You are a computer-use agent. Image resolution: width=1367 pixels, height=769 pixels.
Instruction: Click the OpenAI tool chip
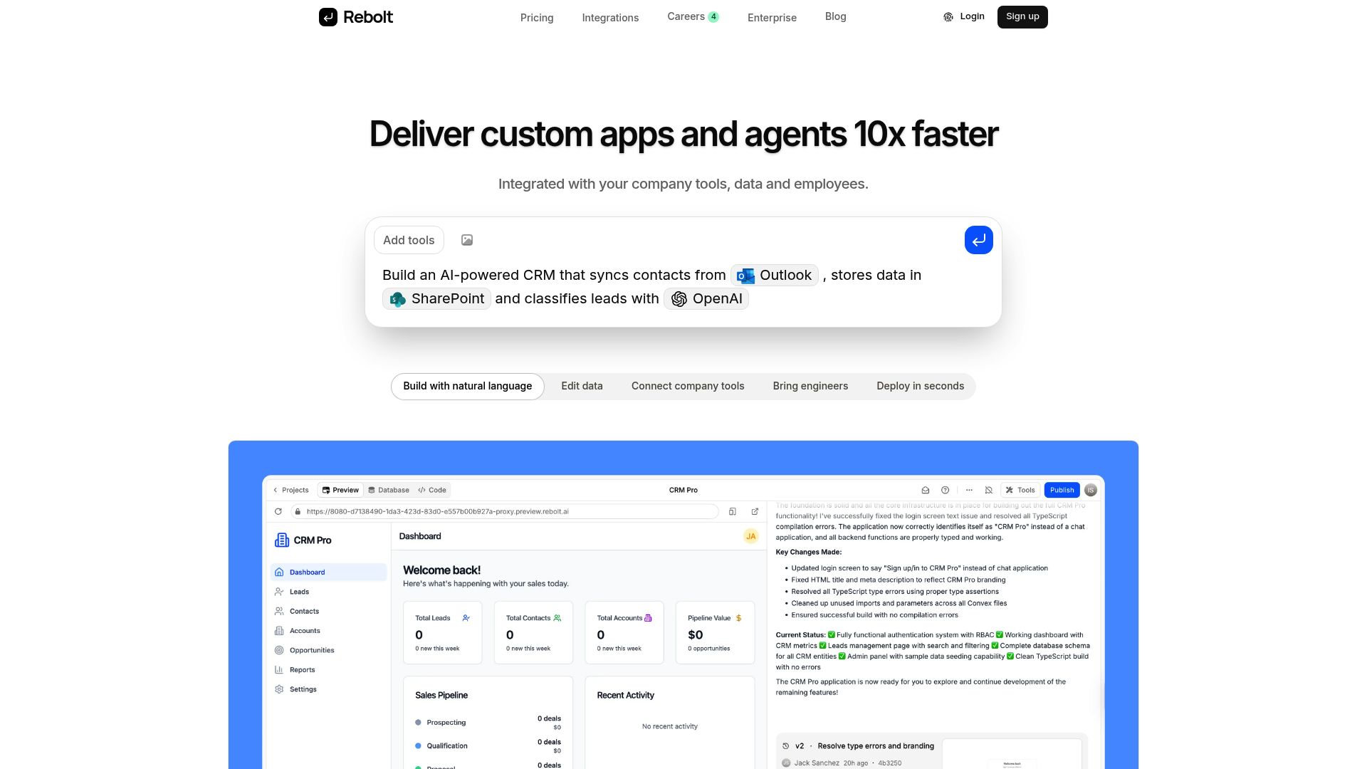pos(706,298)
